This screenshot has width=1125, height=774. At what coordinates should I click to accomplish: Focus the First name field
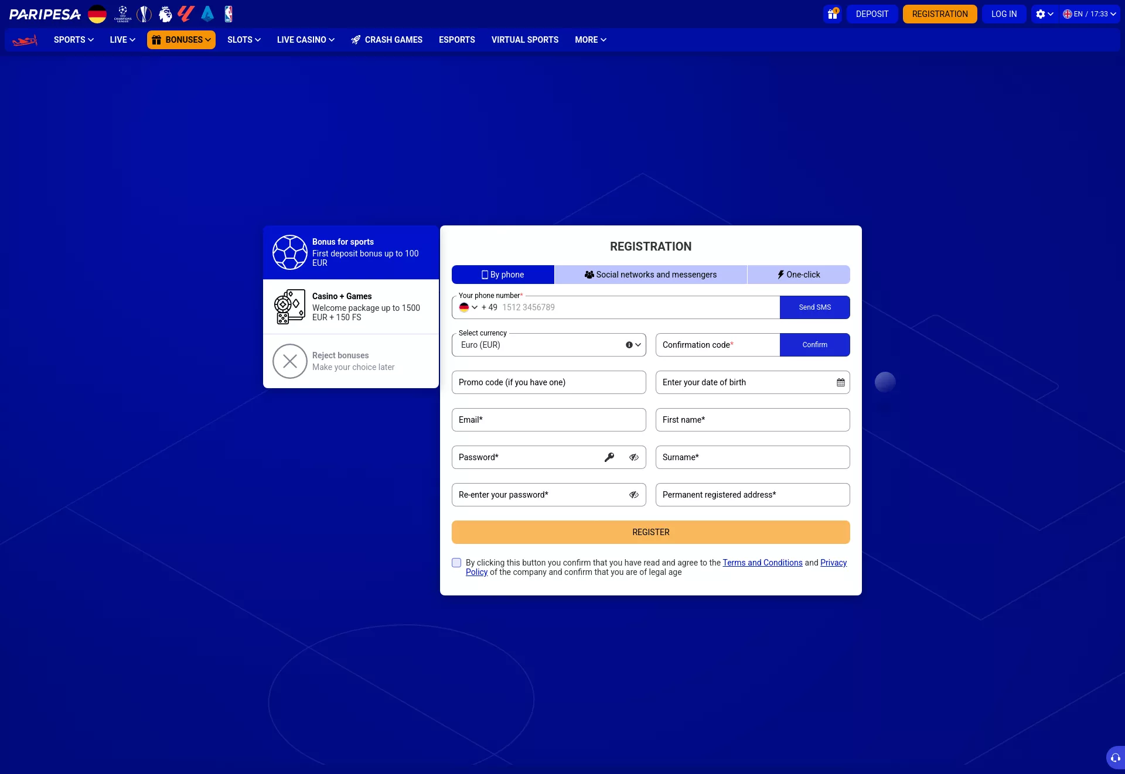(753, 420)
